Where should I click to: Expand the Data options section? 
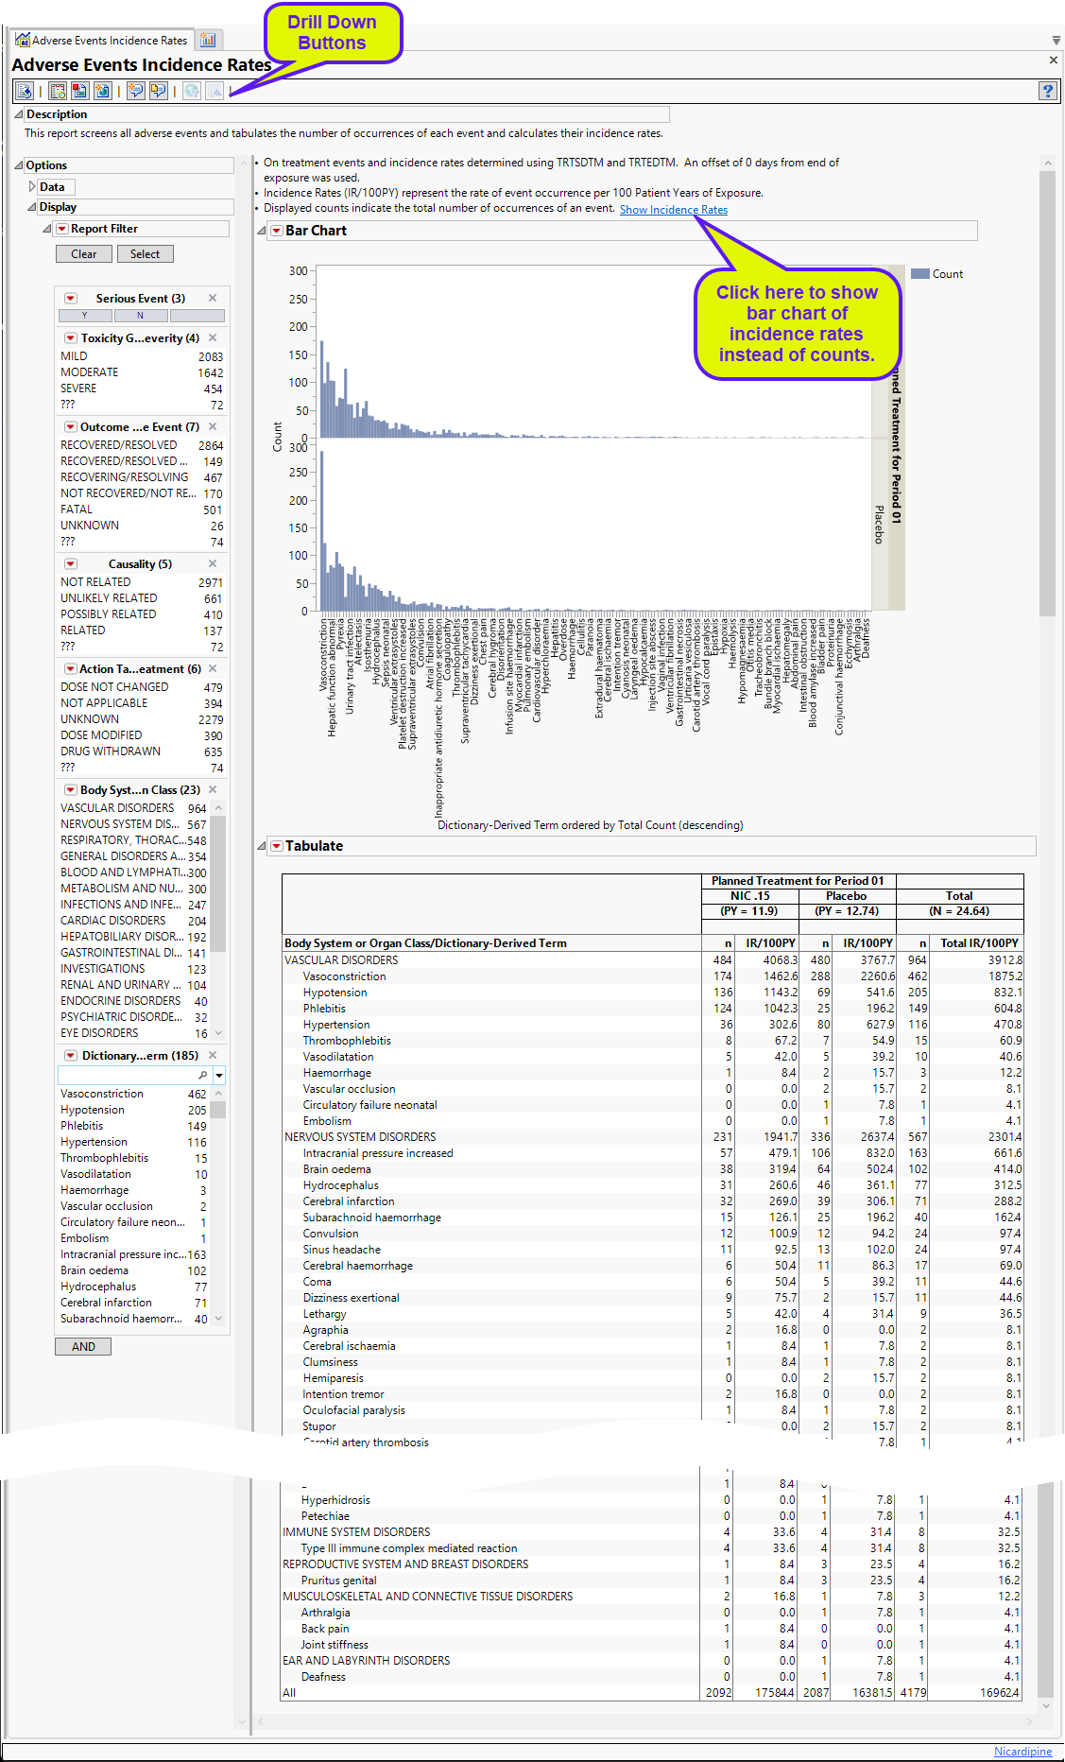pos(33,187)
